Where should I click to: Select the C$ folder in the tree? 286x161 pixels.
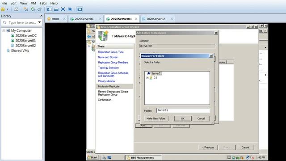pos(155,77)
